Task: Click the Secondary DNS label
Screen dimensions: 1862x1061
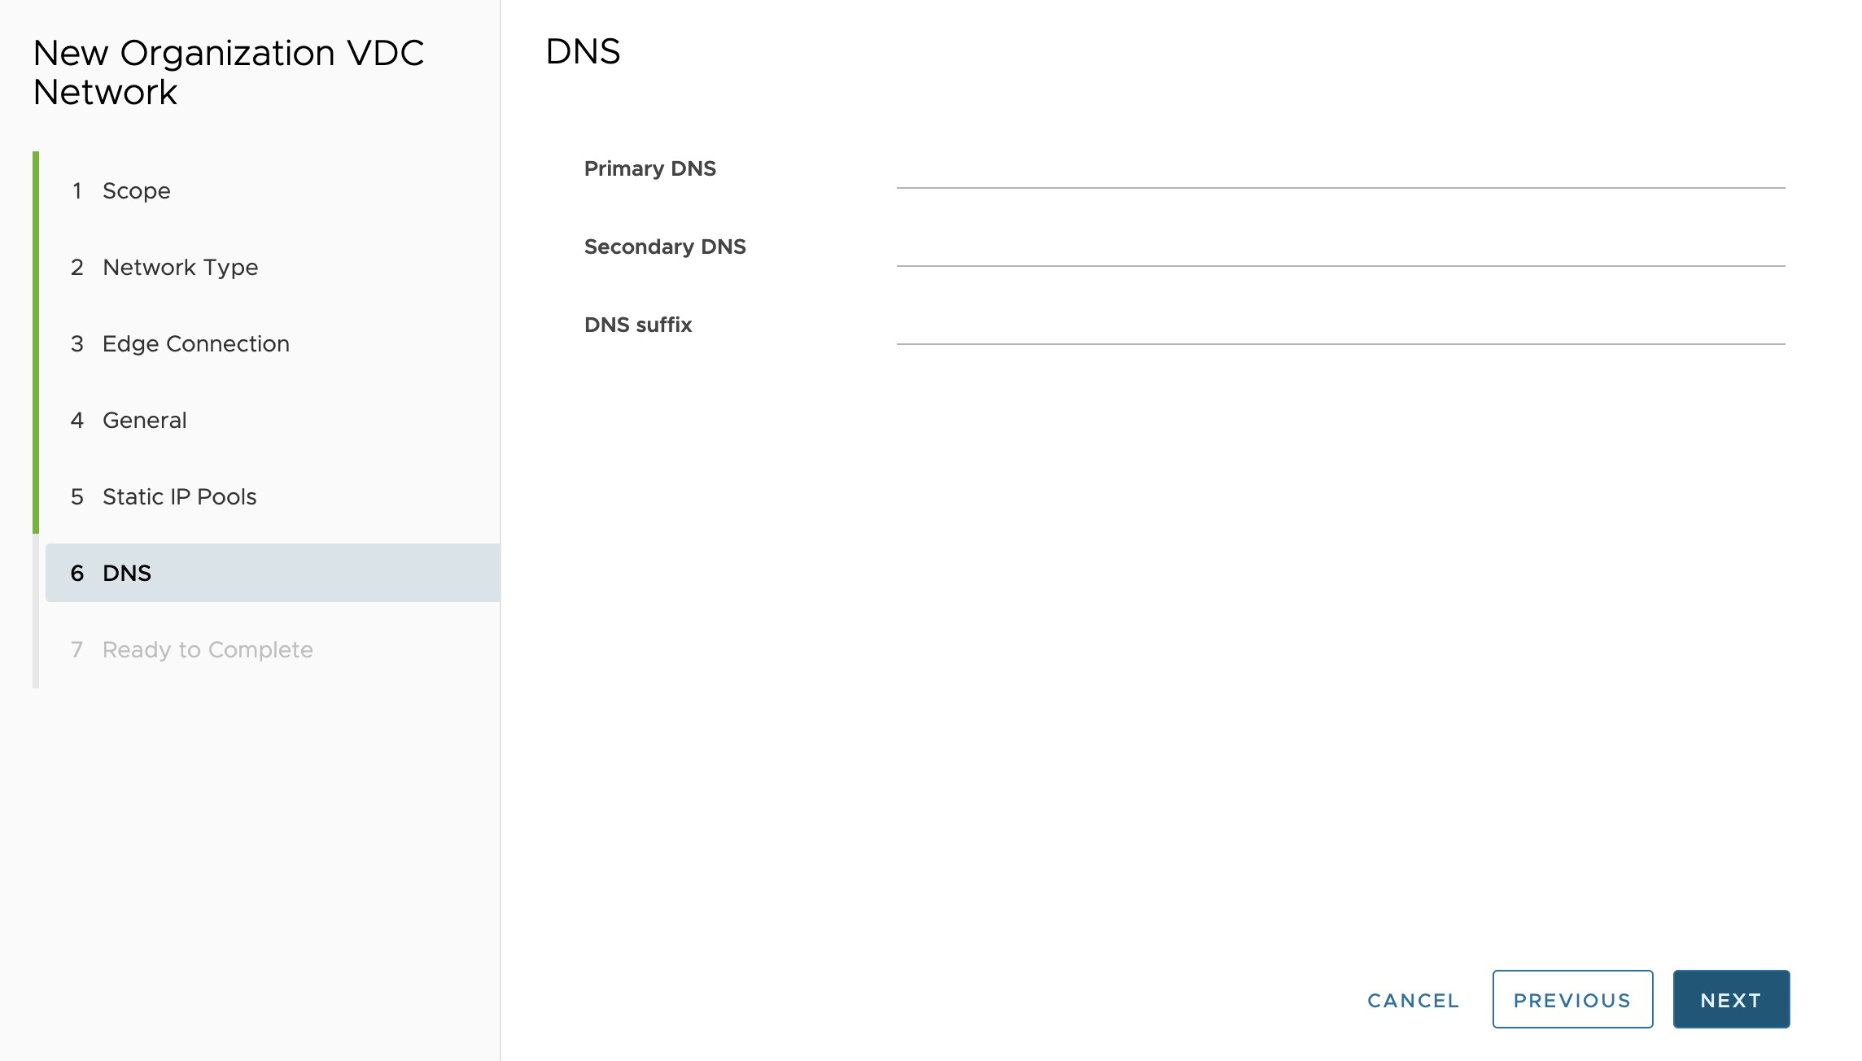Action: tap(664, 247)
